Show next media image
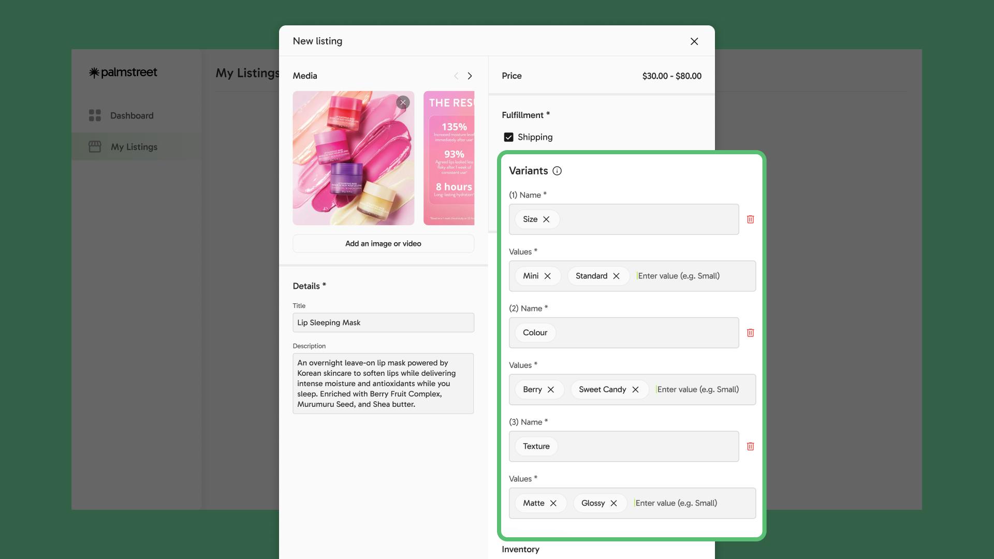Screen dimensions: 994x559 pos(470,76)
